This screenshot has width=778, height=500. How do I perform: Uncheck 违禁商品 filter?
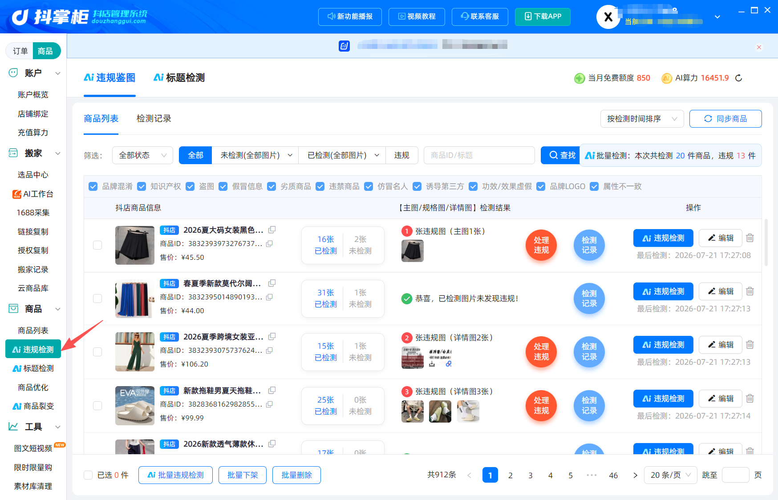[x=320, y=186]
